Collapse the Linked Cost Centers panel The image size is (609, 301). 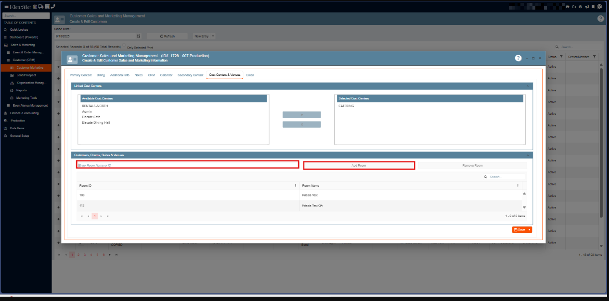coord(527,86)
